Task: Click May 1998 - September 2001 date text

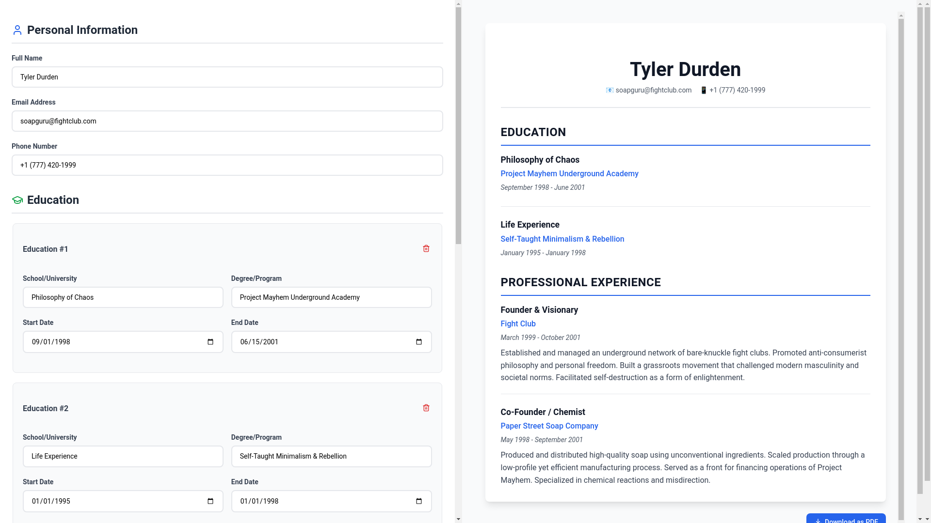Action: tap(542, 440)
